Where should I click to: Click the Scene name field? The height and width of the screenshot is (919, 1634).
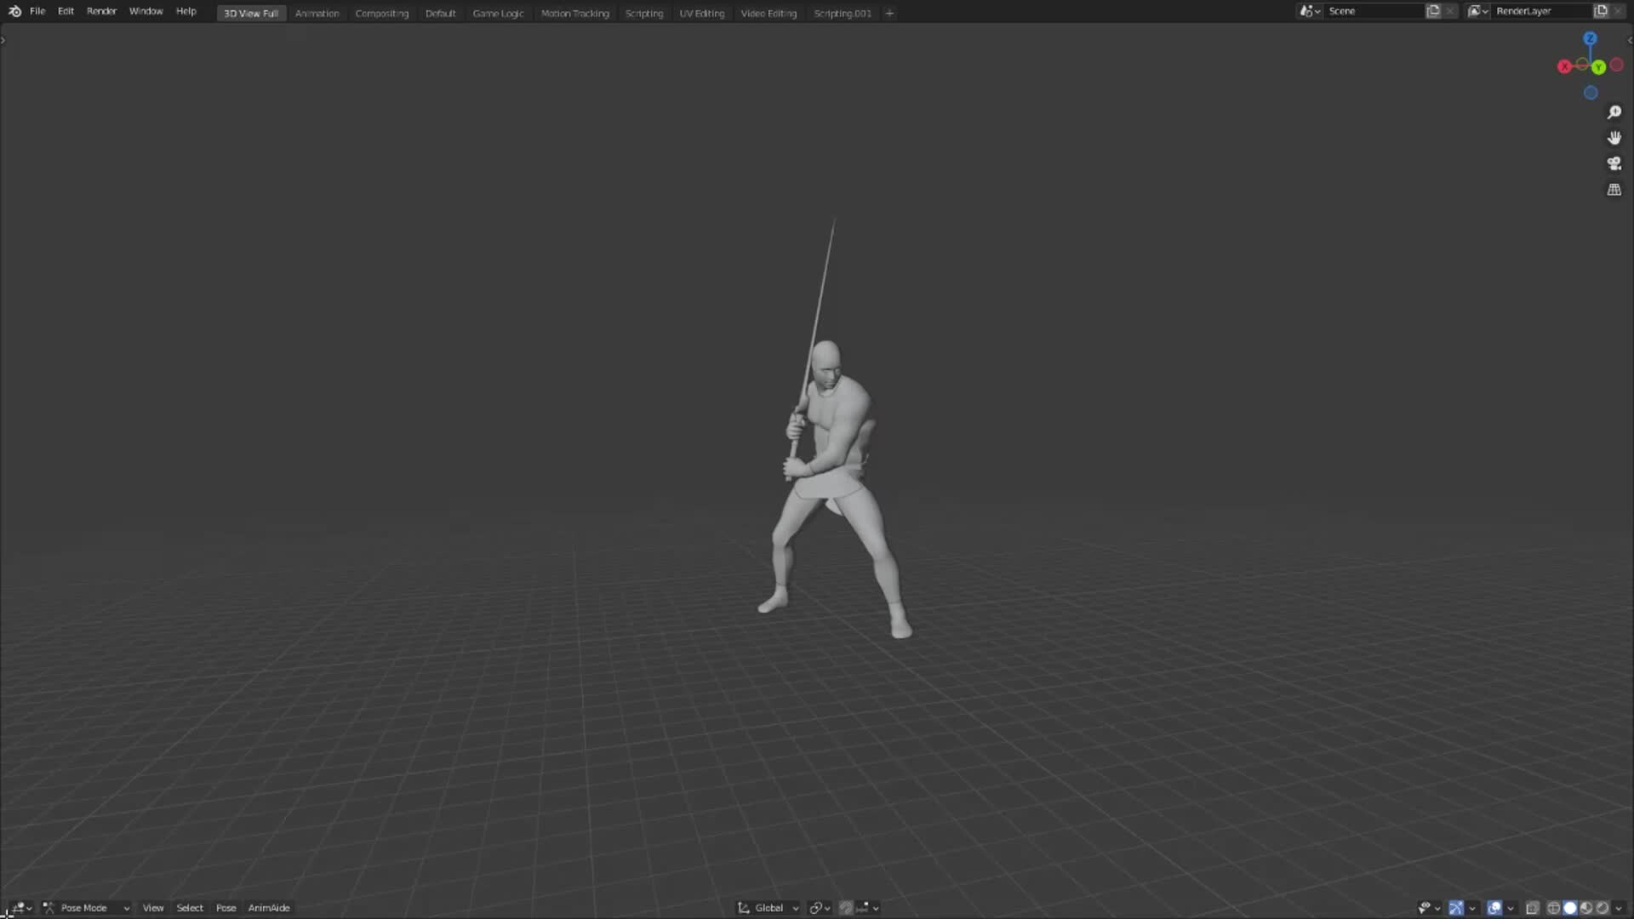(1374, 11)
